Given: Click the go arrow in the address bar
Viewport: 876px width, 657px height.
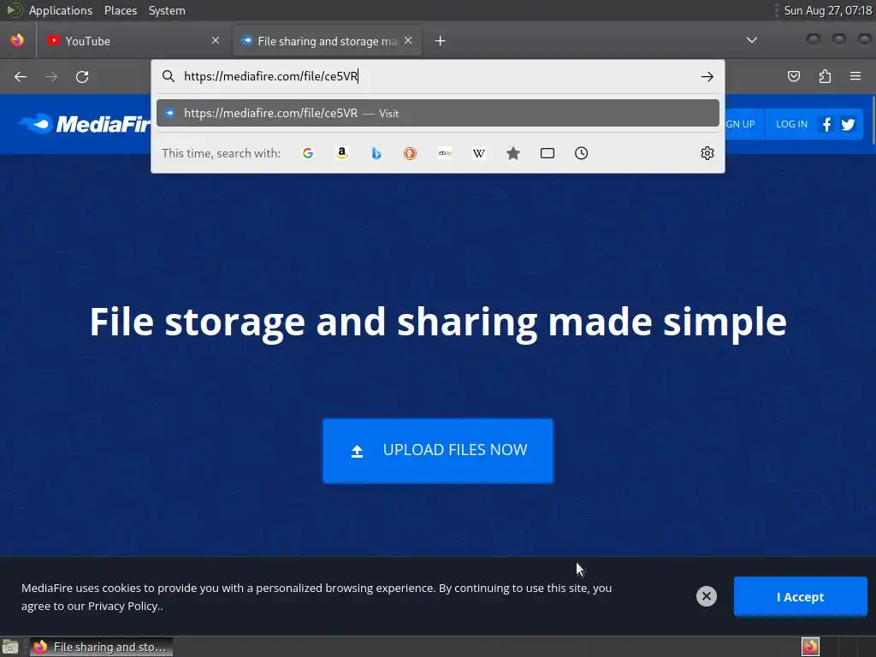Looking at the screenshot, I should 707,76.
